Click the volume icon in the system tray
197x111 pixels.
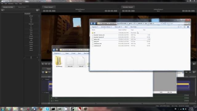coord(186,109)
